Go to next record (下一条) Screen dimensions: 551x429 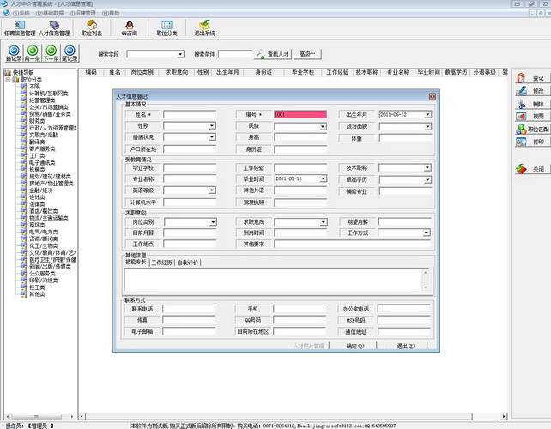tap(51, 53)
